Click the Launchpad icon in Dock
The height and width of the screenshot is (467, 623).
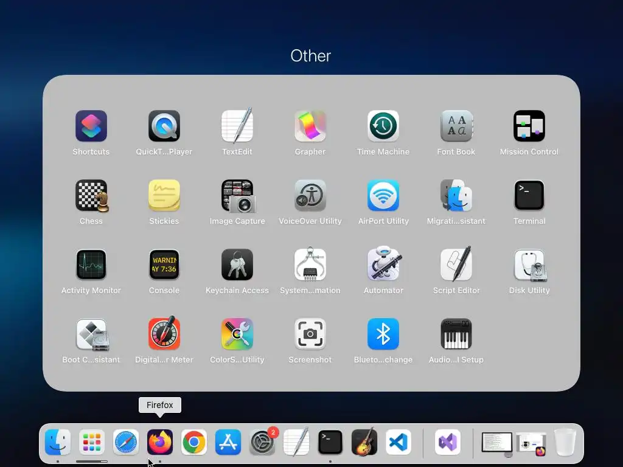coord(92,442)
